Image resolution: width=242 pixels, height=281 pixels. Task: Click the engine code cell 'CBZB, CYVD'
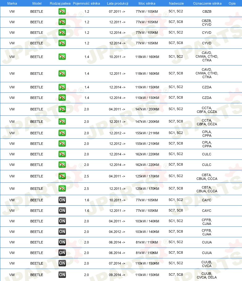(207, 23)
